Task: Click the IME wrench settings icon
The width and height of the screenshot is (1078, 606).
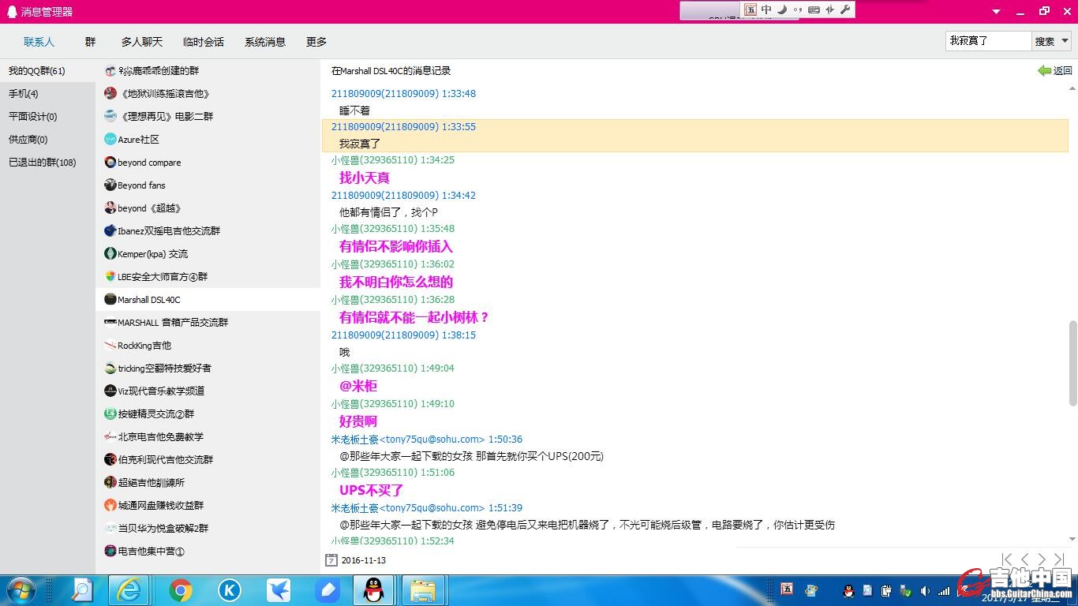Action: click(845, 9)
